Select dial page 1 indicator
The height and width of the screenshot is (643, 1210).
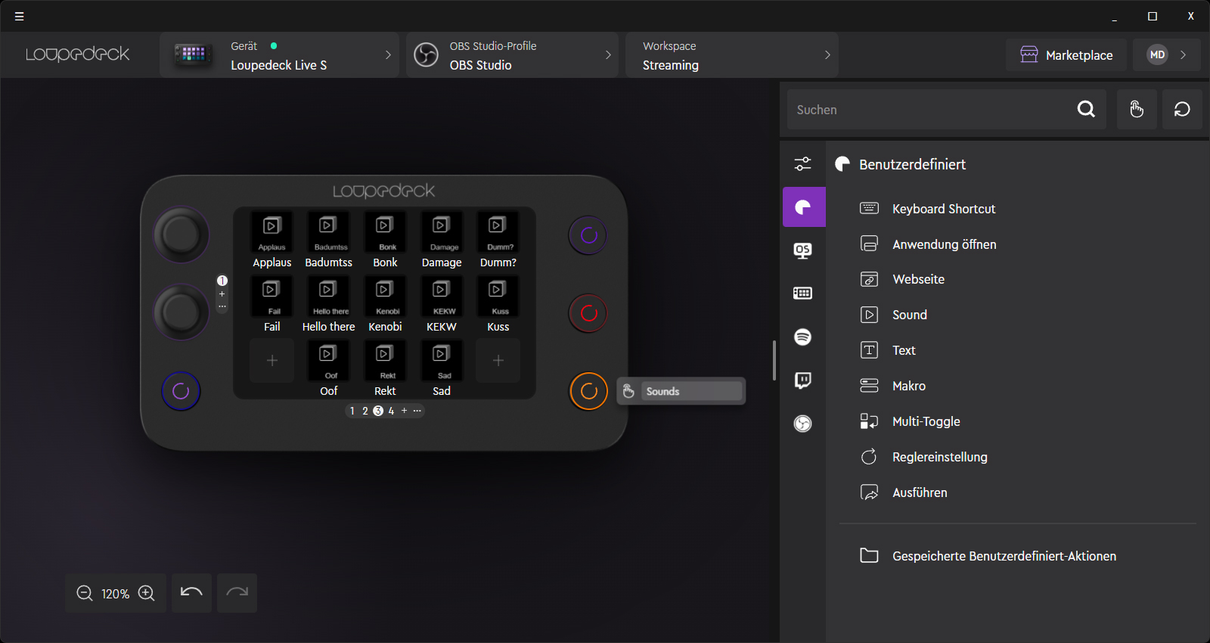222,281
